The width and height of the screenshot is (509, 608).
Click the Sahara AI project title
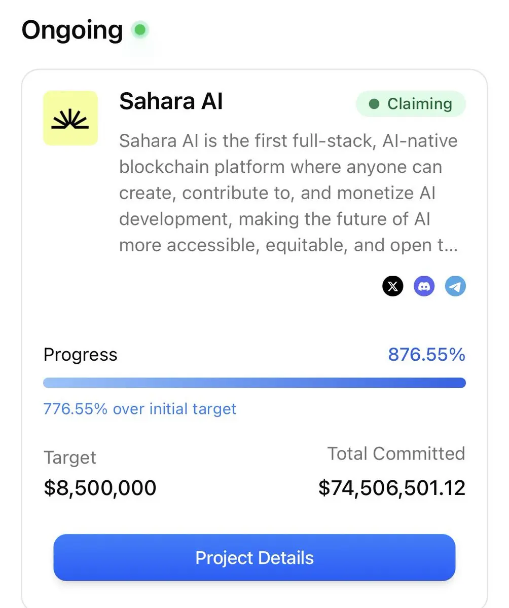171,102
